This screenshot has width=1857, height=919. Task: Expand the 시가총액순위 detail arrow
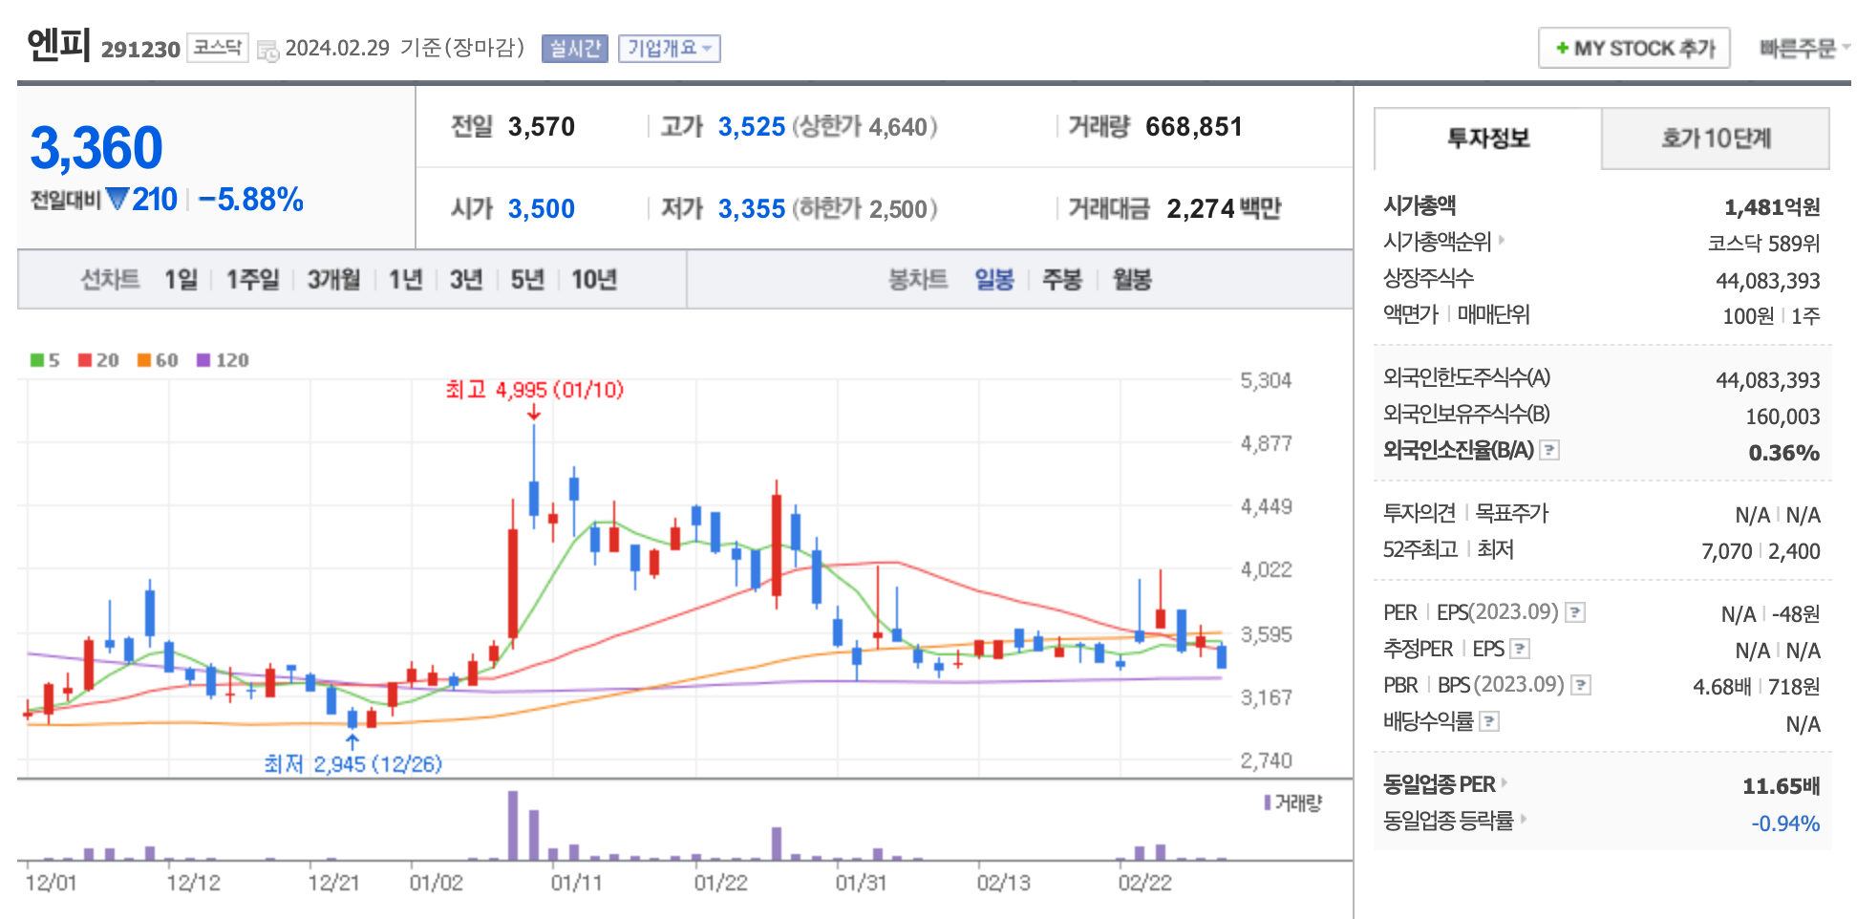tap(1503, 242)
